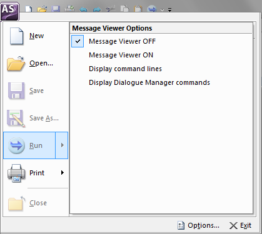262x234 pixels.
Task: Click Open folder icon in quick access toolbar
Action: click(x=42, y=9)
